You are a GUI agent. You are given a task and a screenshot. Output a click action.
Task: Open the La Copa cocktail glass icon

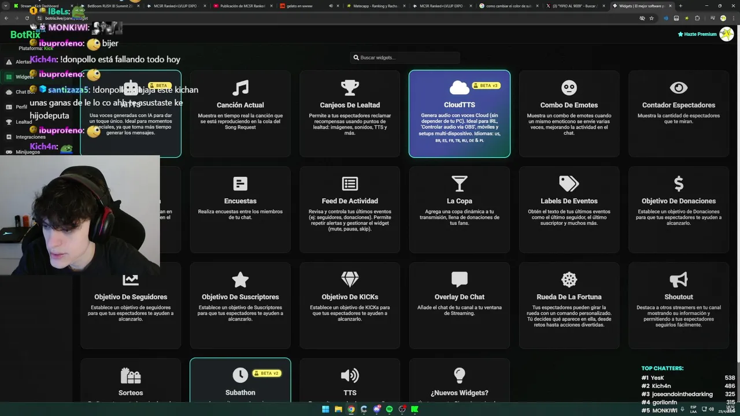pos(460,184)
